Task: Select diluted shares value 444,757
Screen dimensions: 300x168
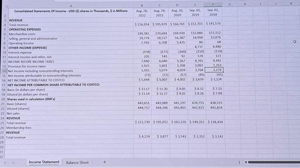Action: [144, 108]
